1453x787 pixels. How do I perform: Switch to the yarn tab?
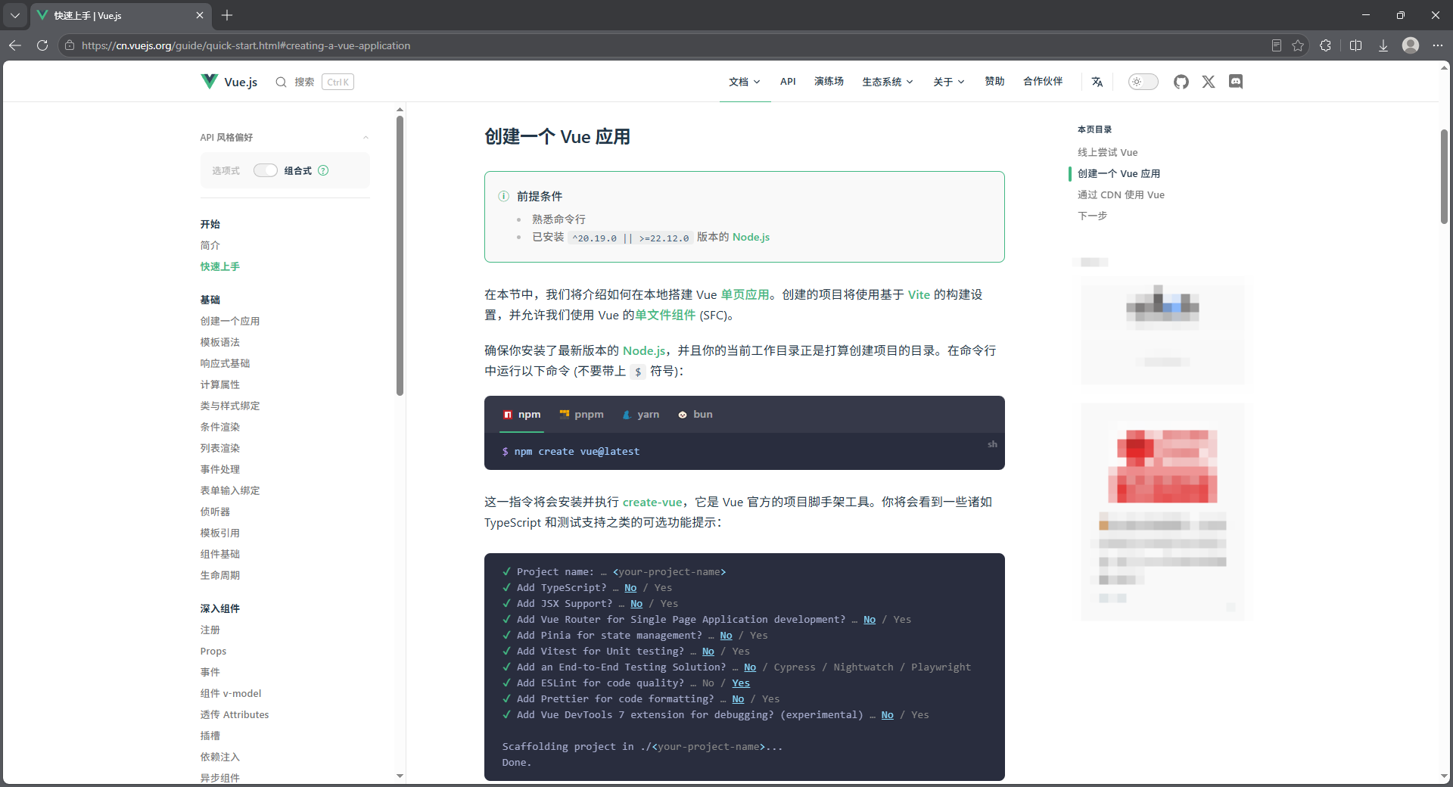tap(641, 415)
